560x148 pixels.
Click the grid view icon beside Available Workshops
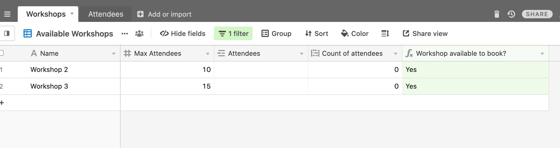tap(28, 34)
